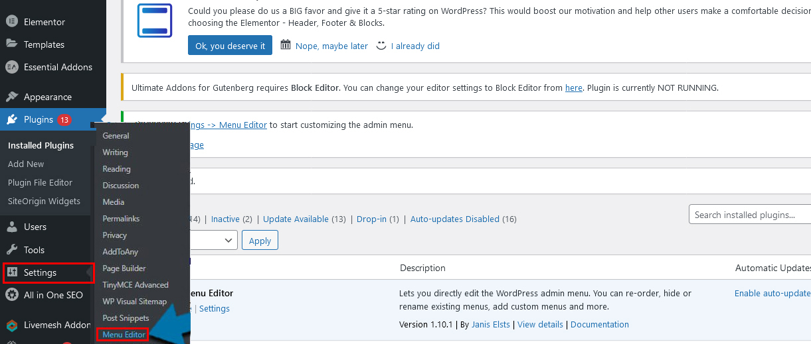
Task: Click Janis Elsts author link
Action: (492, 324)
